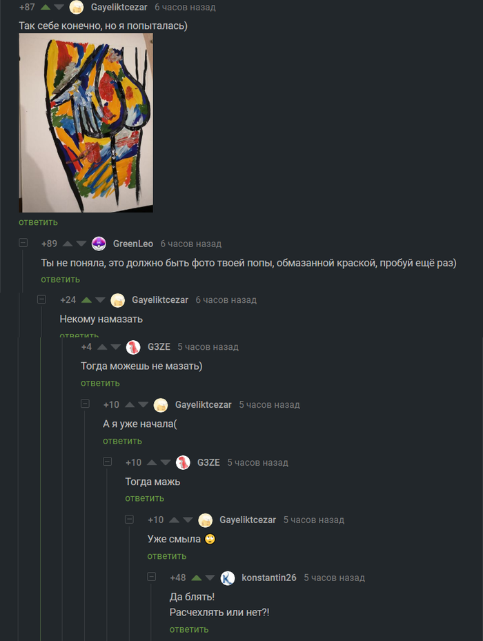The image size is (483, 641).
Task: Collapse the 'Тогда мажь' comment branch
Action: pyautogui.click(x=108, y=462)
